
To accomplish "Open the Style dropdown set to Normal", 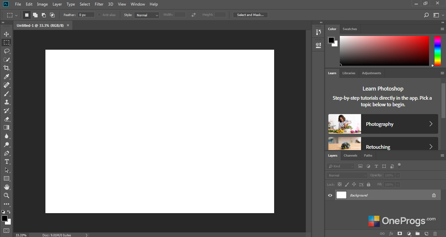I will pos(147,15).
